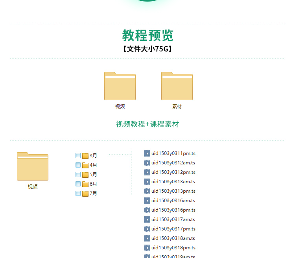This screenshot has height=258, width=295.
Task: Toggle the checkbox for 7月 folder
Action: click(78, 193)
